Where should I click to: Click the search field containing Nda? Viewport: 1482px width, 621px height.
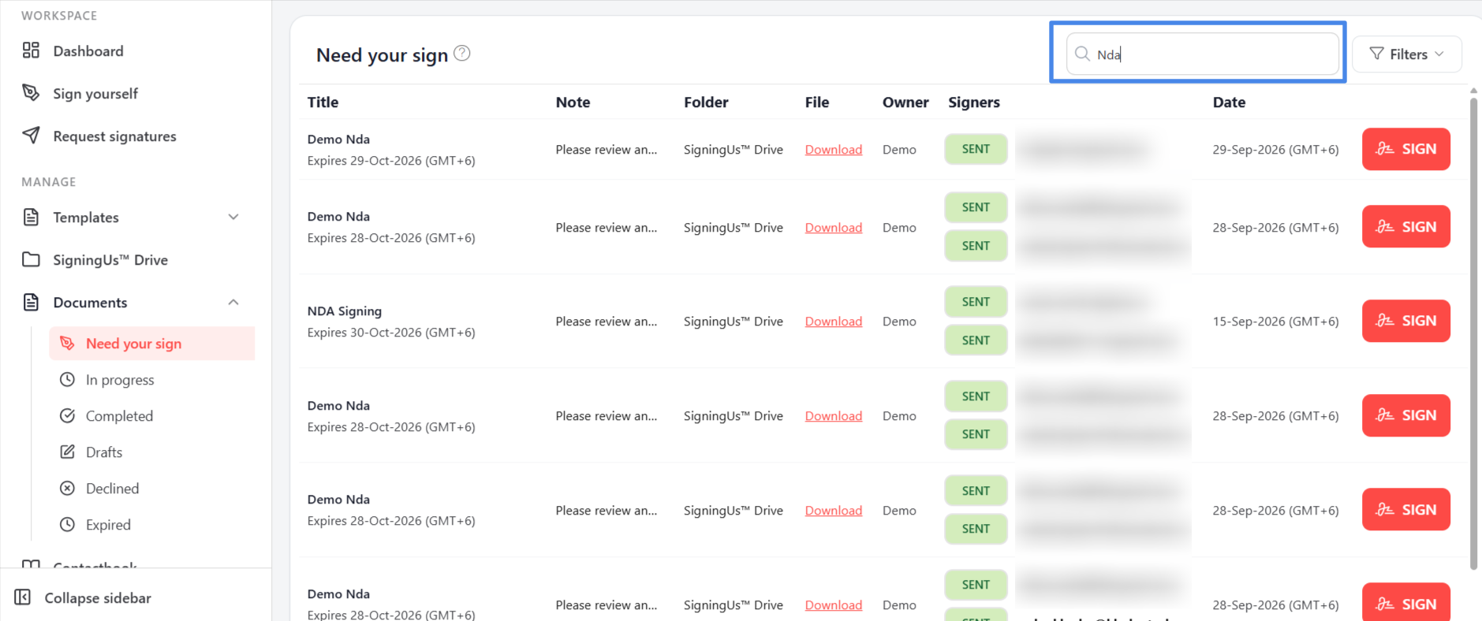pos(1203,54)
